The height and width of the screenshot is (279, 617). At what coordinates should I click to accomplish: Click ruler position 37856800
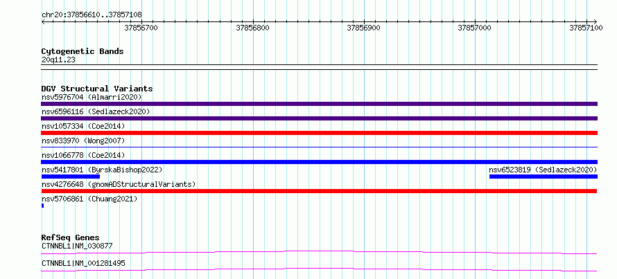[252, 28]
